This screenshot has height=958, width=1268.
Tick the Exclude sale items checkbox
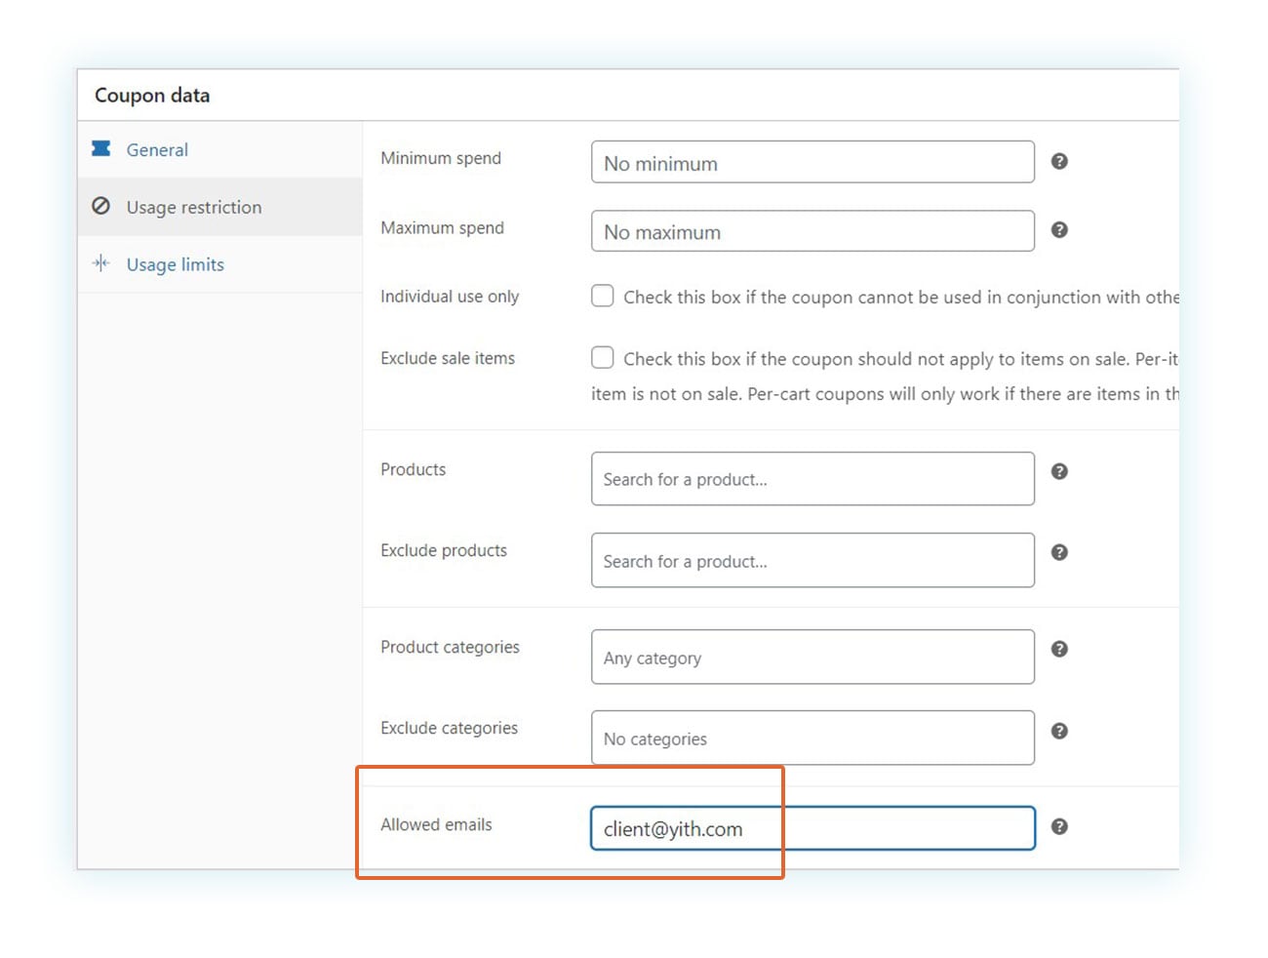603,358
